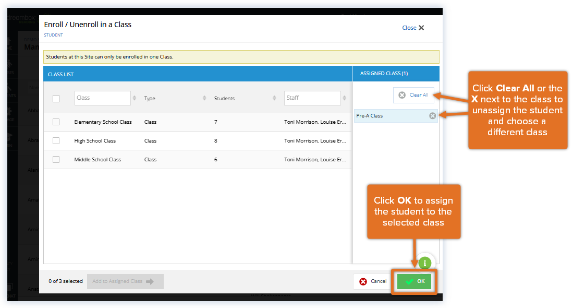
Task: Click the Clear All button
Action: pyautogui.click(x=413, y=95)
